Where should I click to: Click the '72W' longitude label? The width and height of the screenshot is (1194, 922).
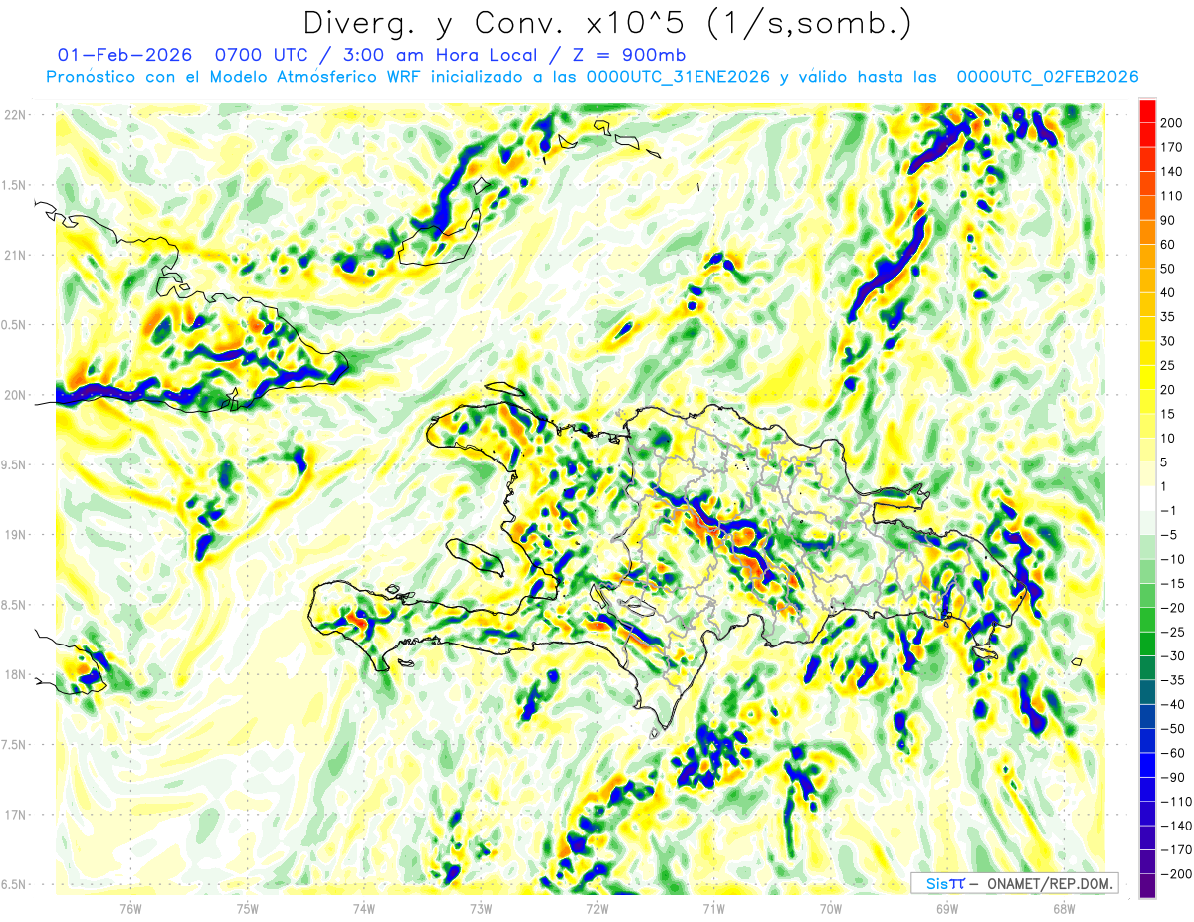click(x=597, y=908)
